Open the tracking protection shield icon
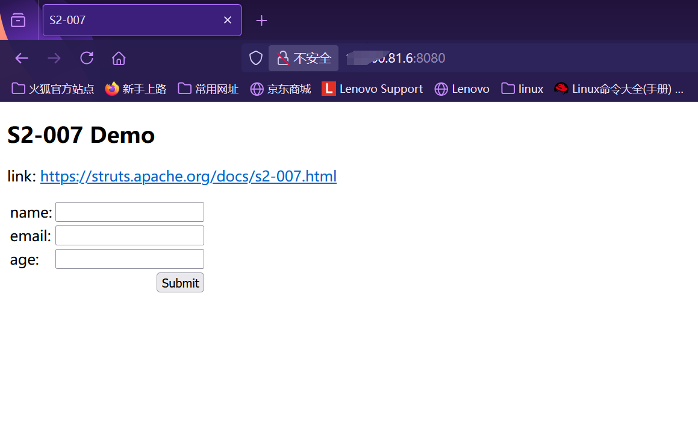Viewport: 698px width, 425px height. (x=256, y=58)
